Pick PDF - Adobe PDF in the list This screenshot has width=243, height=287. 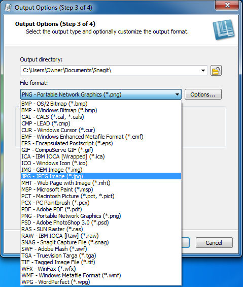point(101,209)
